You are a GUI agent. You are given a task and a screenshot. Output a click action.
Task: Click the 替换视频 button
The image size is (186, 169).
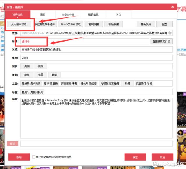[146, 24]
